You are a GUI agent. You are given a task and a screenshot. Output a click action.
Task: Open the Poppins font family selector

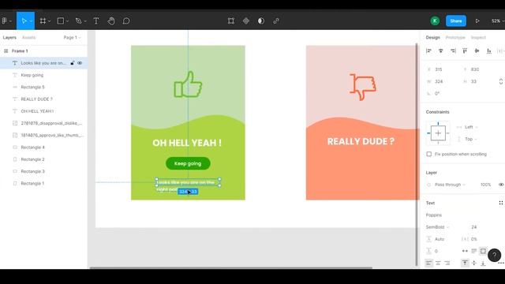(434, 215)
